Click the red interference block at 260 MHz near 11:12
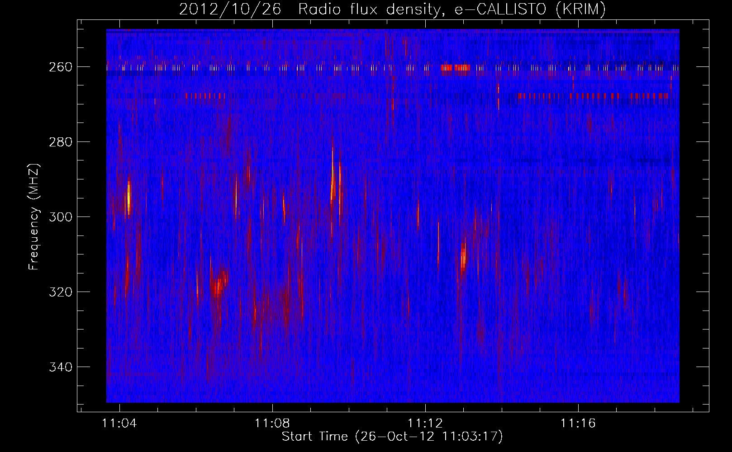Screen dimensions: 732x452 [x=456, y=68]
